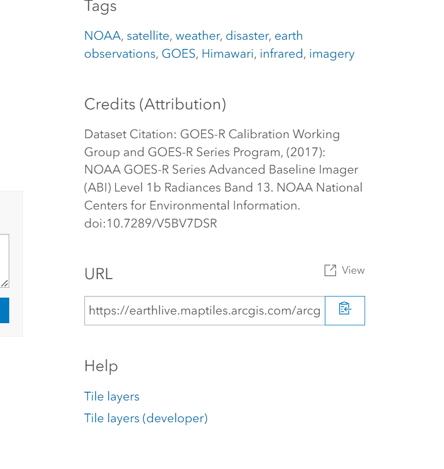Click the external-link icon beside View
The height and width of the screenshot is (469, 444).
330,270
